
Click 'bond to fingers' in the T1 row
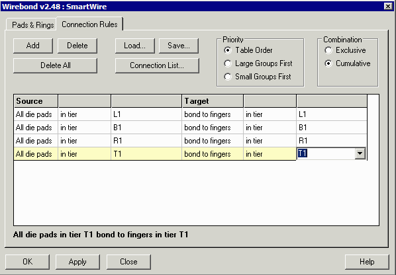tap(213, 153)
